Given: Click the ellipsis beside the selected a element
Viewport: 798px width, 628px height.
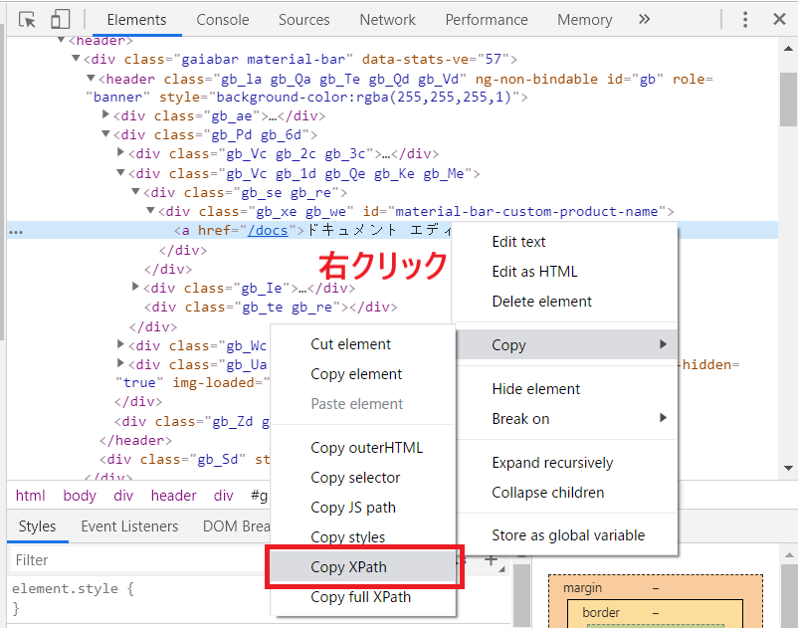Looking at the screenshot, I should click(x=16, y=232).
